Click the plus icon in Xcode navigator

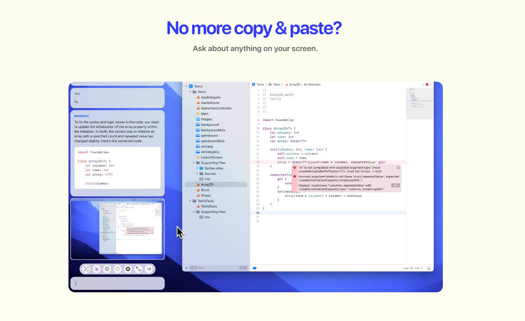click(186, 268)
